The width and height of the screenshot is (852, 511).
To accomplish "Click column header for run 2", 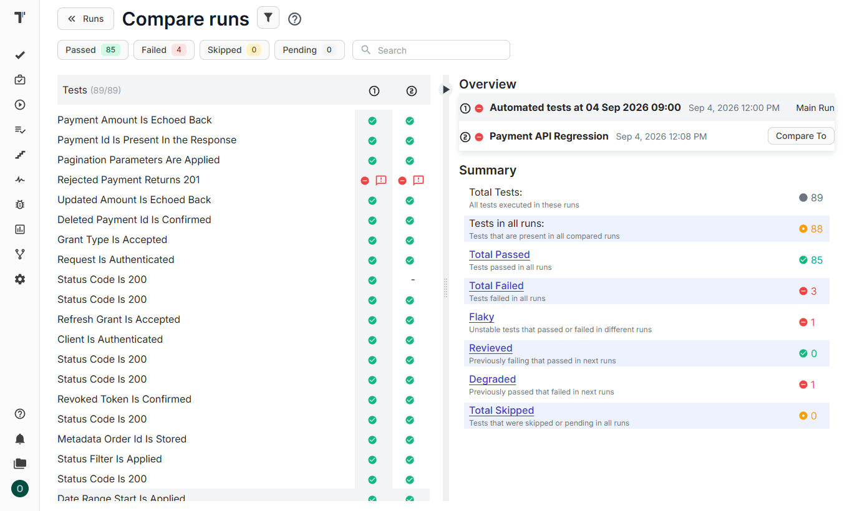I will click(411, 91).
